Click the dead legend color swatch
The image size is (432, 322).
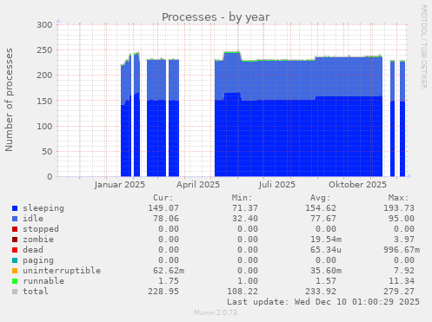tap(15, 250)
